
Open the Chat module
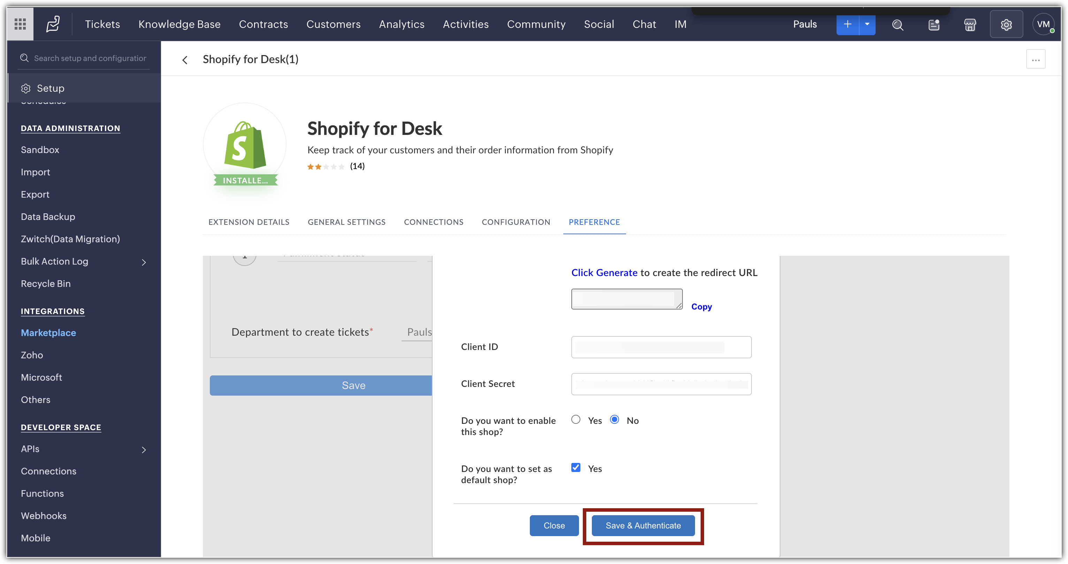coord(644,24)
